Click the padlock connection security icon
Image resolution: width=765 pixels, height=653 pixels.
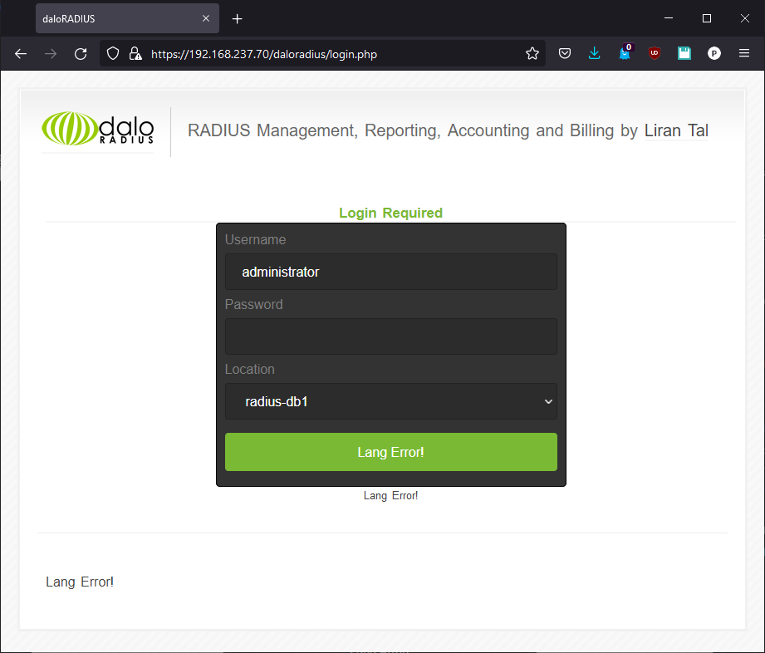coord(135,53)
